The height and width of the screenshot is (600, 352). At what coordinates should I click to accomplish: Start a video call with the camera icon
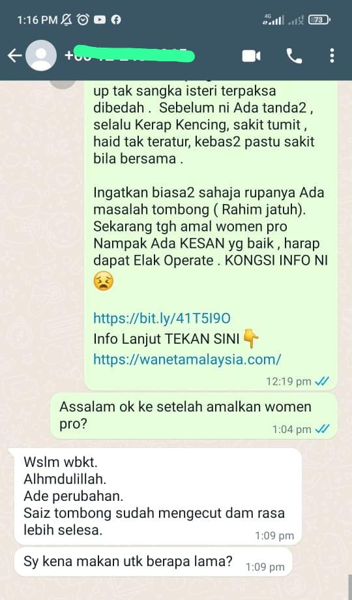click(252, 56)
